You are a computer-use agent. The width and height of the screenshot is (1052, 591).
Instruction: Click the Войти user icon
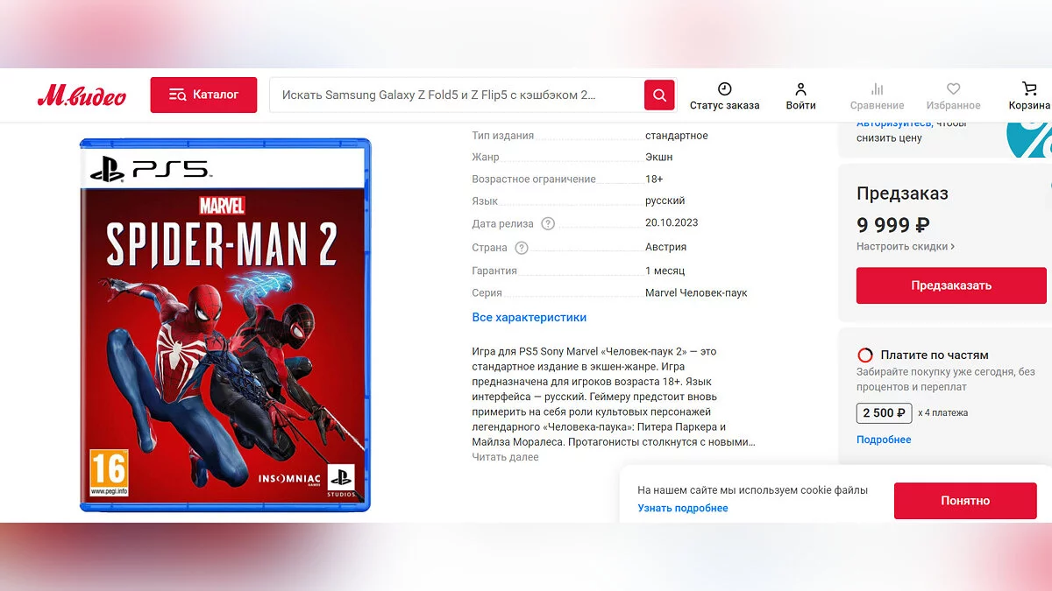click(800, 88)
